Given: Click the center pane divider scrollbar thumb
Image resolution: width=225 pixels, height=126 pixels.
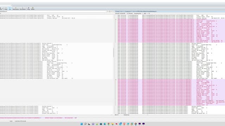Looking at the screenshot, I should (x=114, y=52).
